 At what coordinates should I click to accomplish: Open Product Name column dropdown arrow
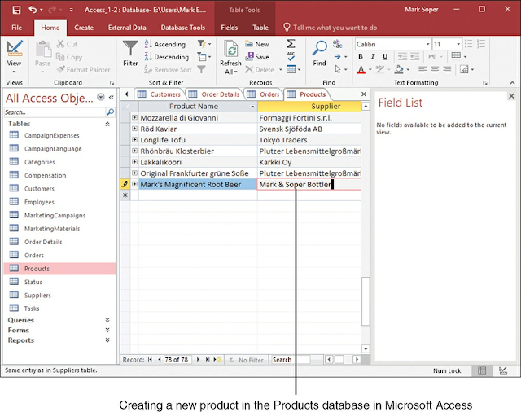252,107
